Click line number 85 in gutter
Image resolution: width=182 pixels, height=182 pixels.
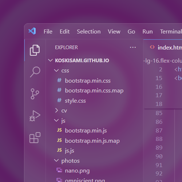click(x=159, y=113)
